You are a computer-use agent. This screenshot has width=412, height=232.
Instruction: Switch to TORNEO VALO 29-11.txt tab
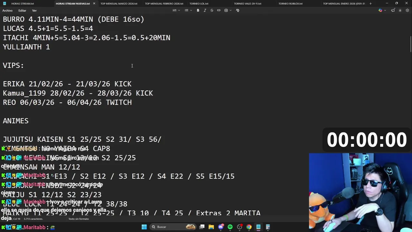(x=248, y=4)
